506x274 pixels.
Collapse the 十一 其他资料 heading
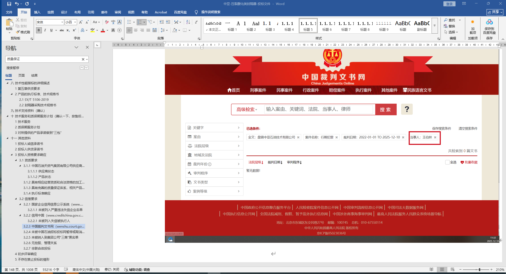point(8,138)
